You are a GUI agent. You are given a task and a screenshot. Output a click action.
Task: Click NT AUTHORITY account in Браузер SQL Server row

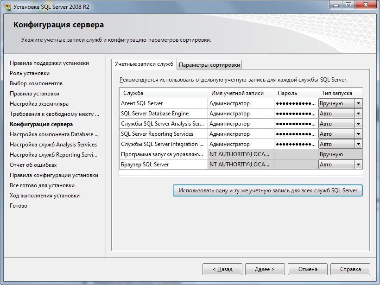[241, 165]
